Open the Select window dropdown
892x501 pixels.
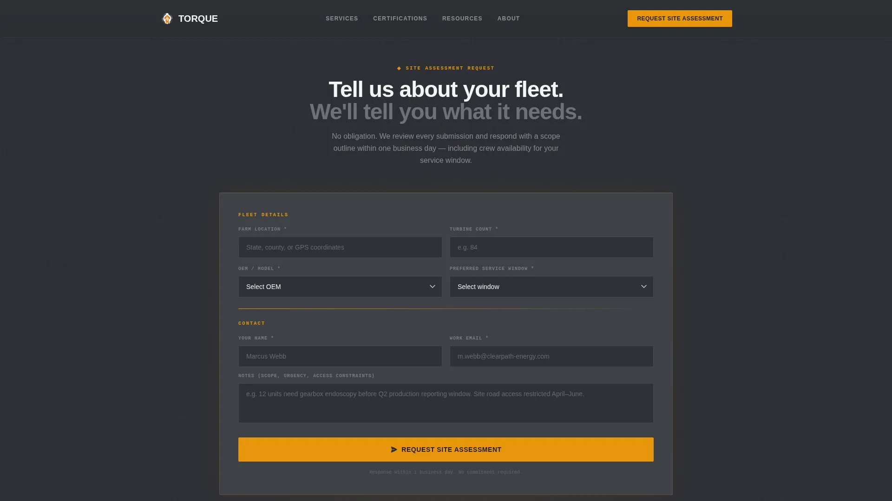[x=551, y=287]
